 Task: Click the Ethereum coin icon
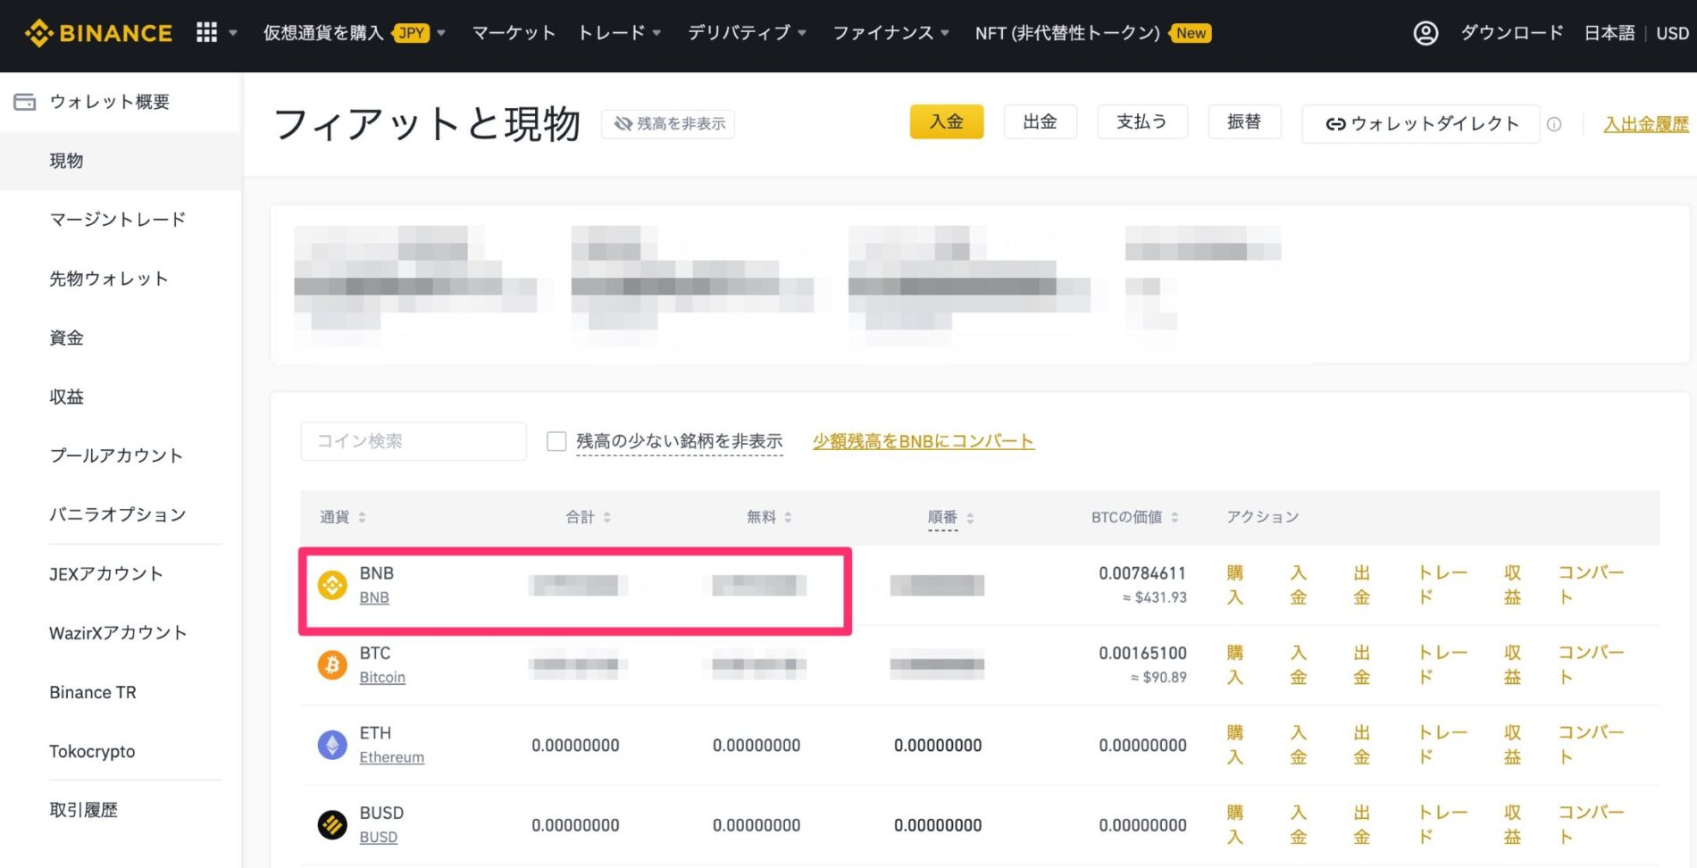[x=332, y=745]
